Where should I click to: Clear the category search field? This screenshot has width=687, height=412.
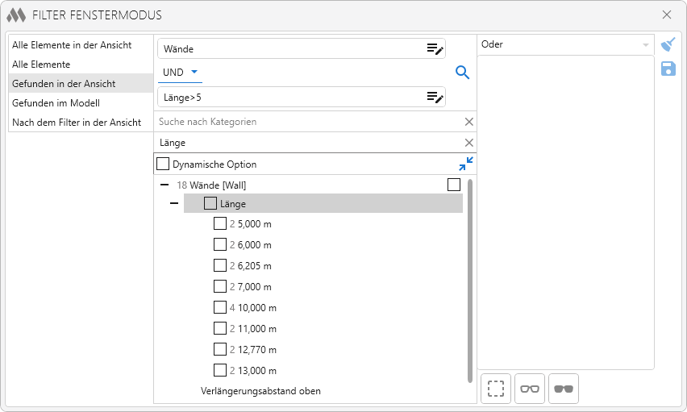point(468,122)
